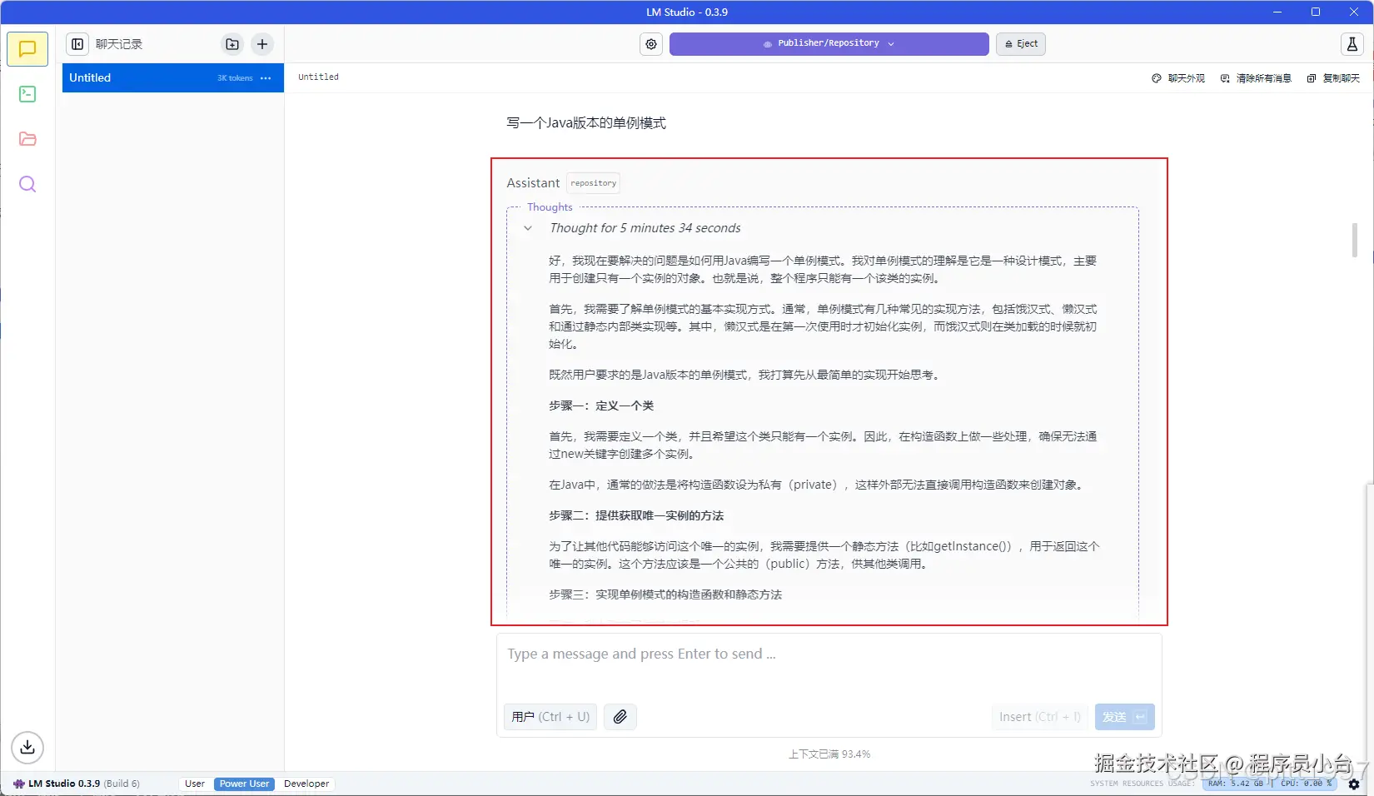The image size is (1374, 796).
Task: Click the downloads icon at sidebar bottom
Action: pos(27,747)
